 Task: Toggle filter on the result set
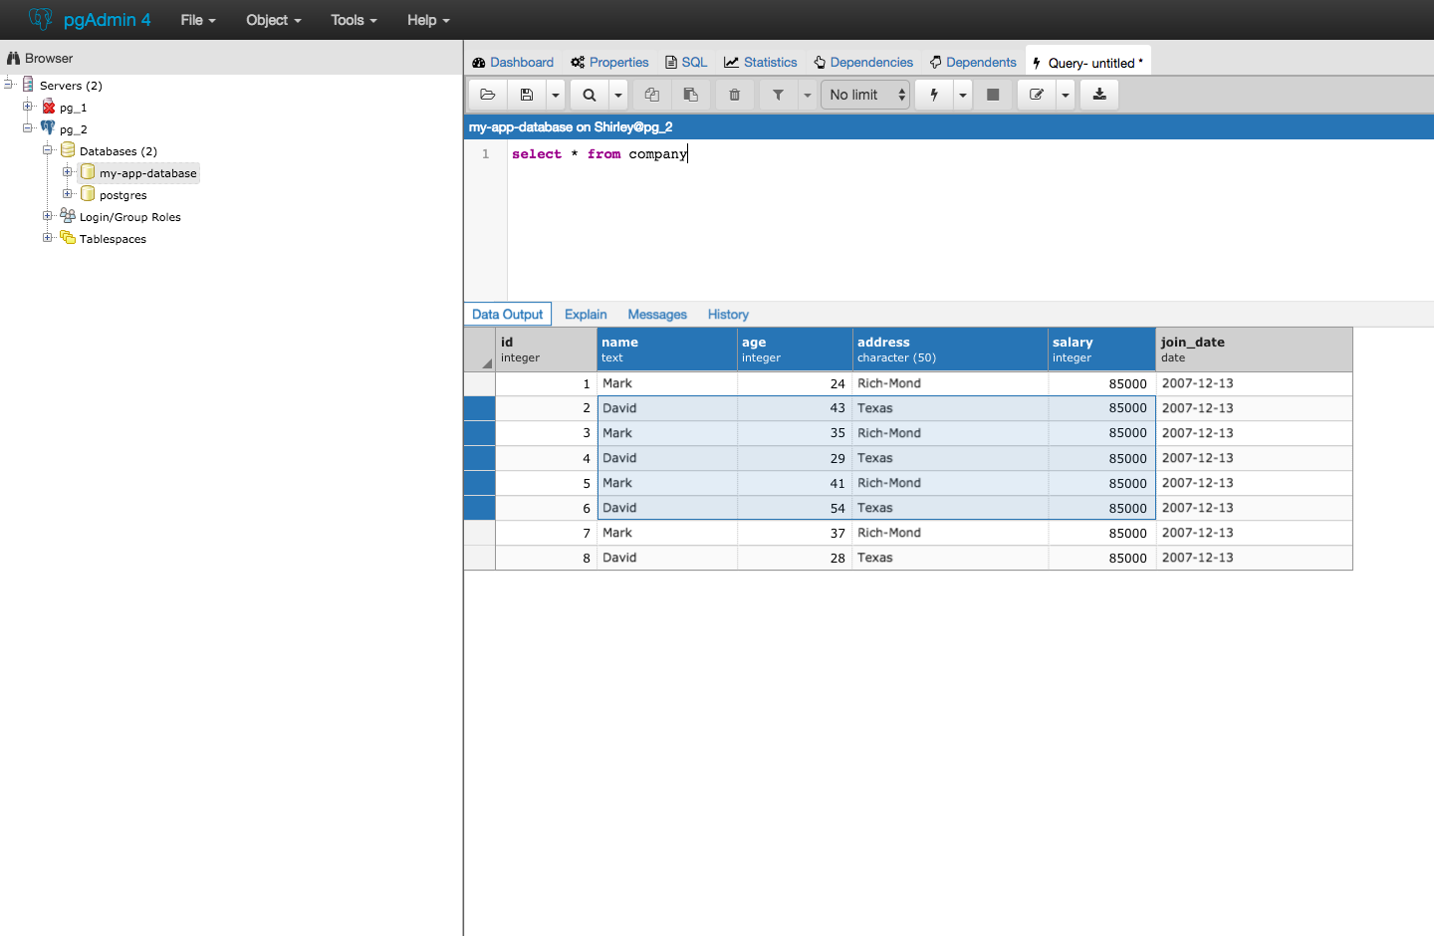[x=778, y=94]
